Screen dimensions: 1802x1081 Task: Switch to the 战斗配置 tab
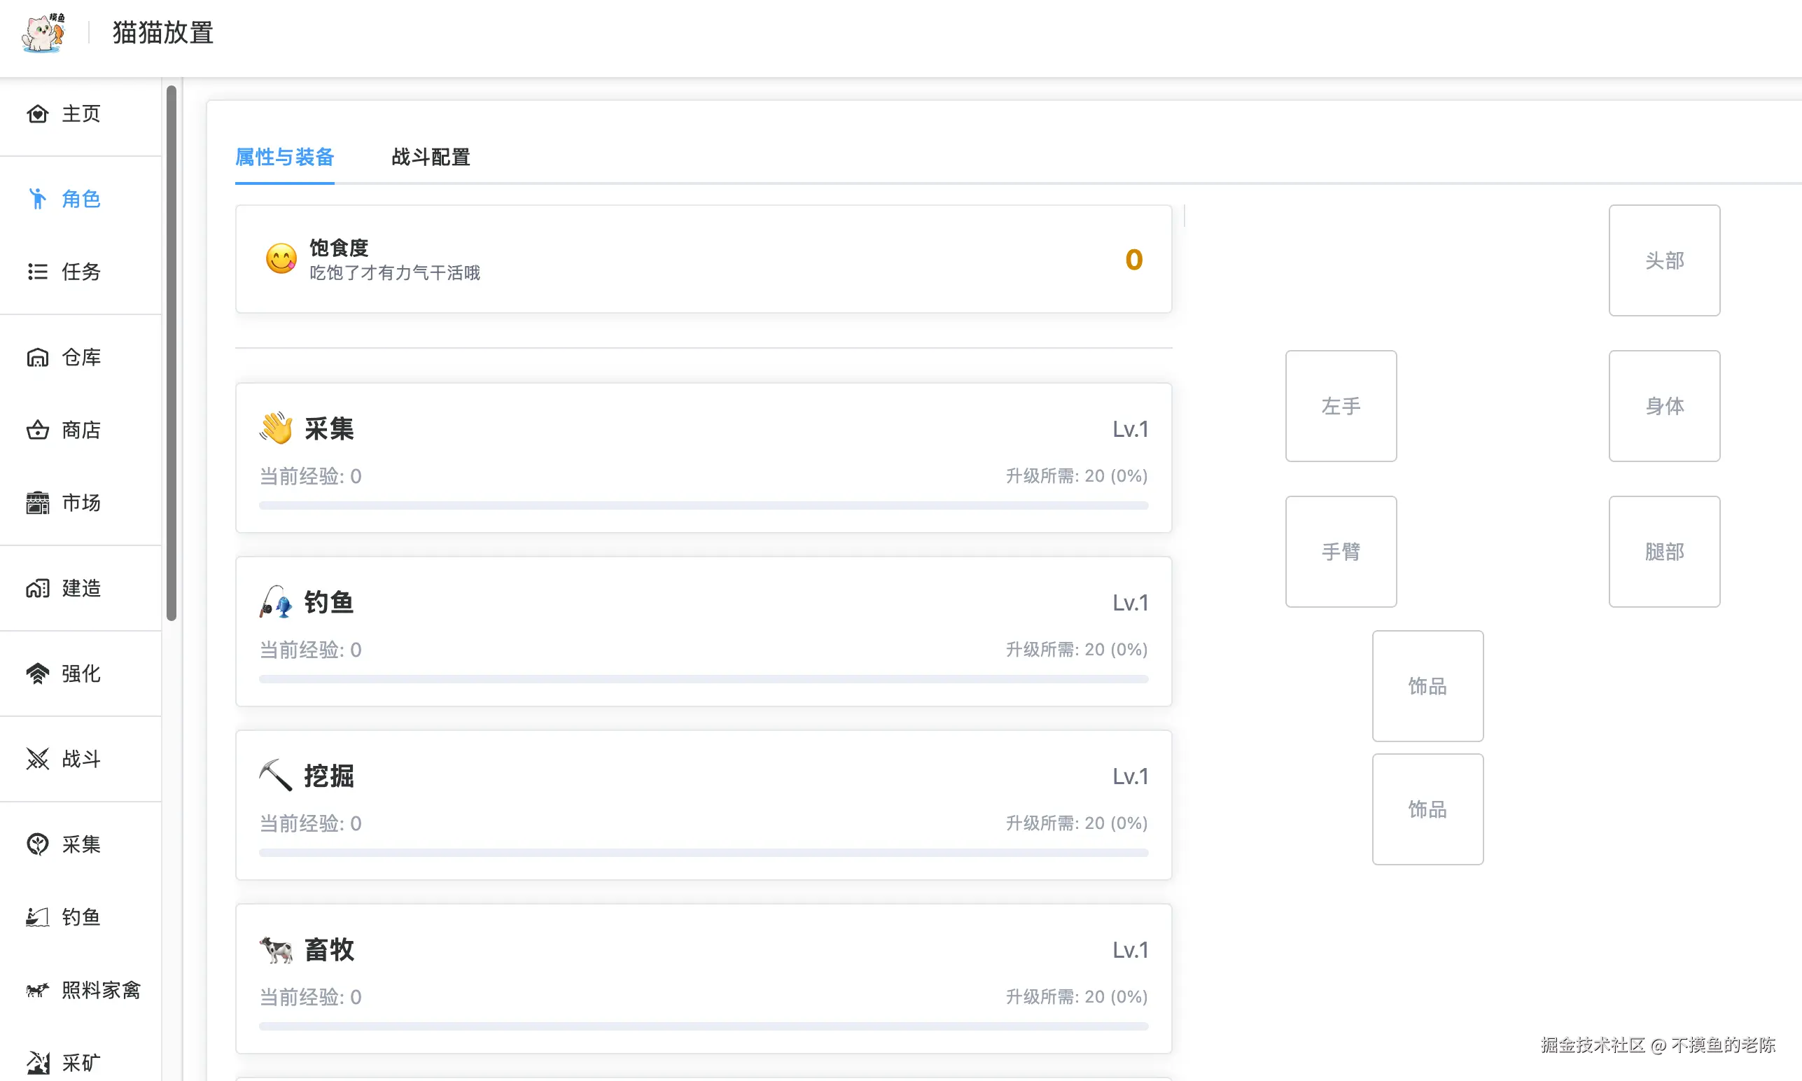pyautogui.click(x=431, y=158)
